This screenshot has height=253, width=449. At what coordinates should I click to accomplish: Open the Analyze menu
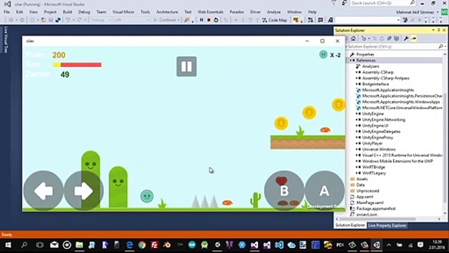[274, 12]
